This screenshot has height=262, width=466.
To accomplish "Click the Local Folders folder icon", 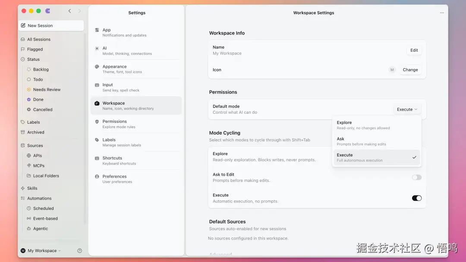I will pyautogui.click(x=29, y=176).
